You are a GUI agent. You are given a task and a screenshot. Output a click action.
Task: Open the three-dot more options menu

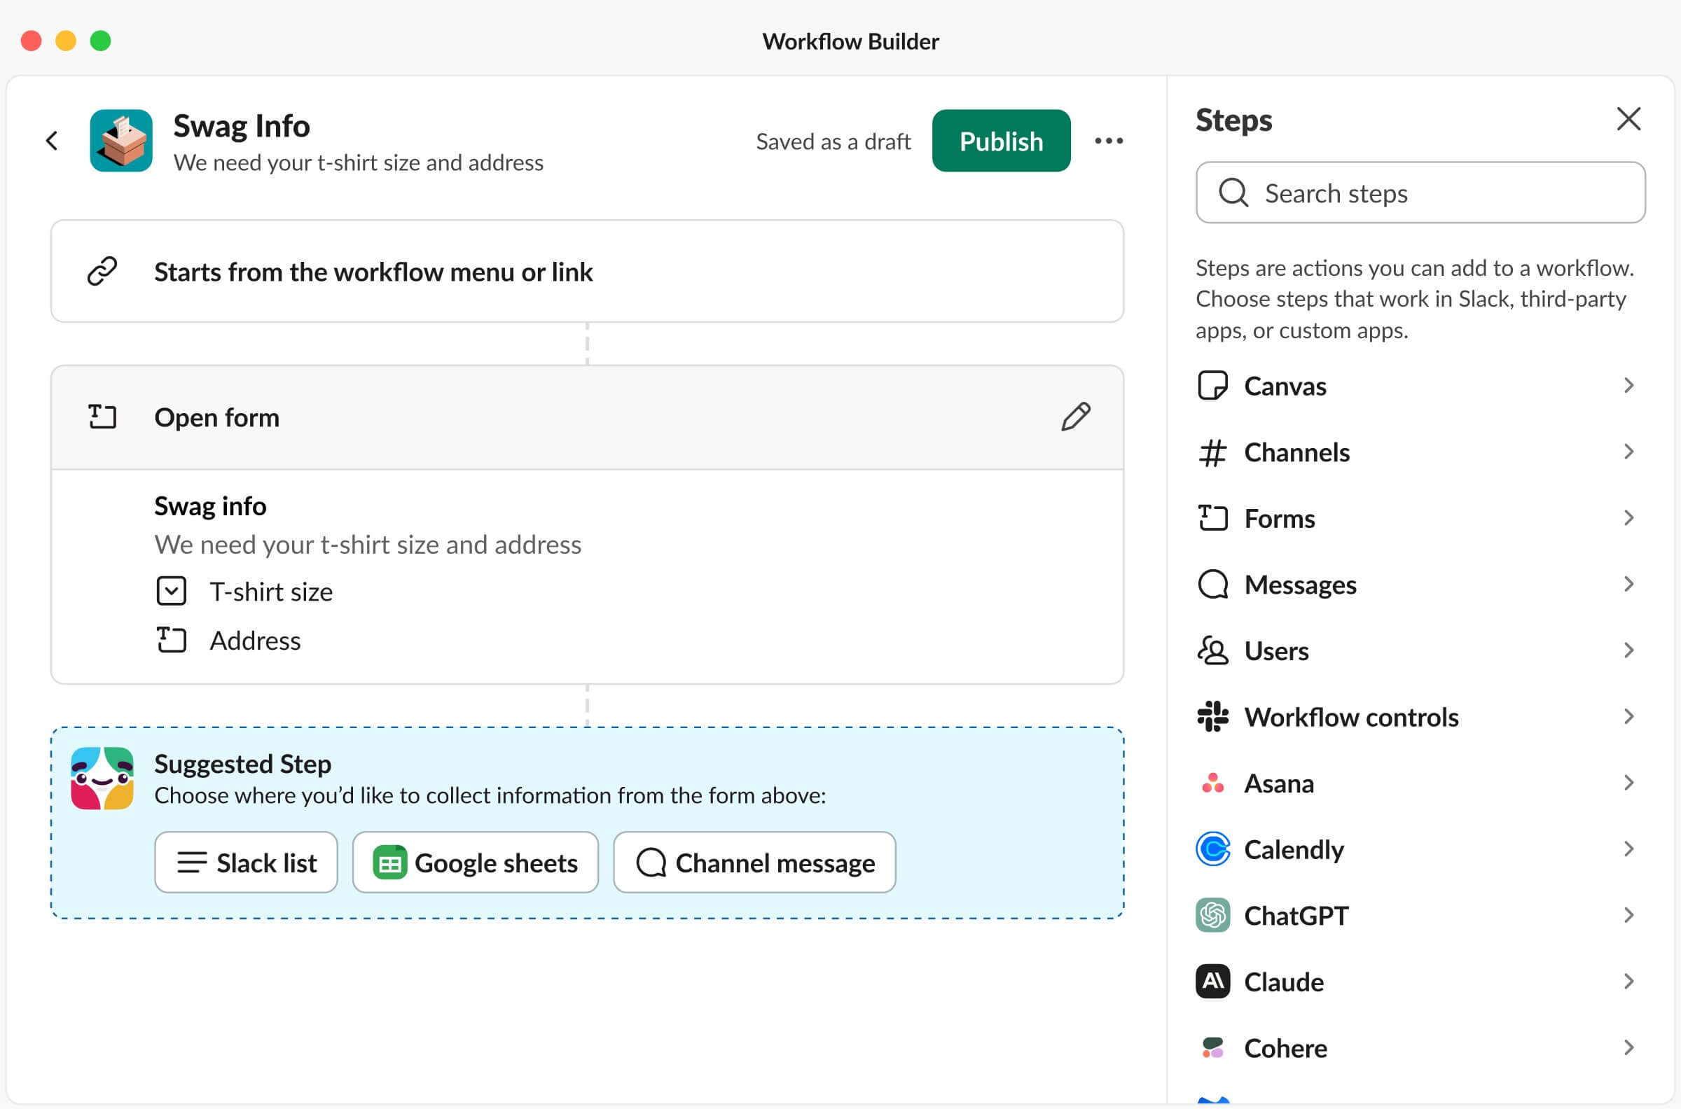tap(1109, 141)
